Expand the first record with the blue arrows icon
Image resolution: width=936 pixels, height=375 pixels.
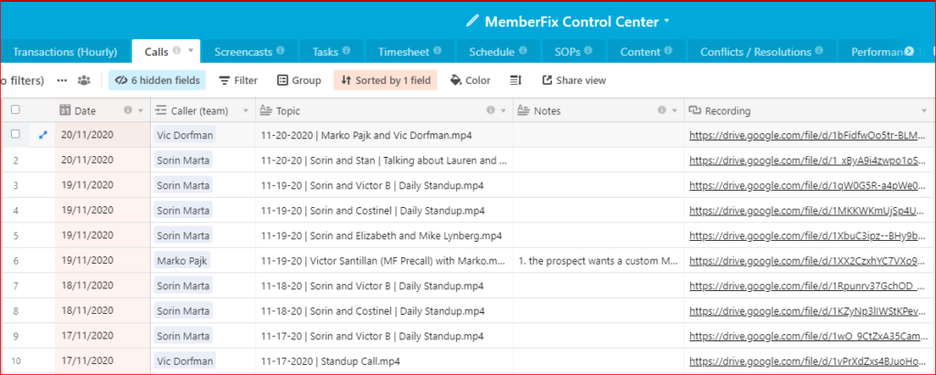click(x=42, y=135)
